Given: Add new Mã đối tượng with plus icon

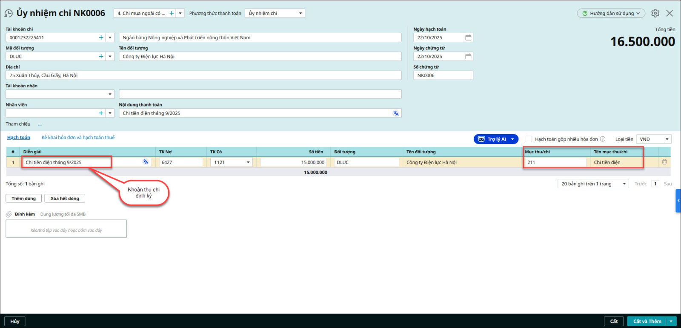Looking at the screenshot, I should click(101, 56).
